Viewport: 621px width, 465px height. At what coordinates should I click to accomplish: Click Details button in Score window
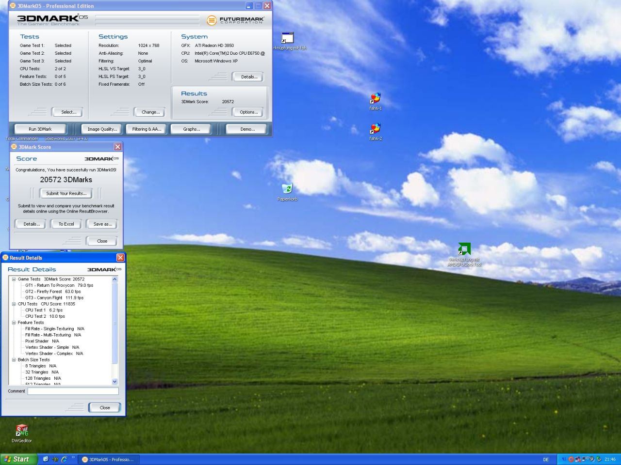pos(32,224)
